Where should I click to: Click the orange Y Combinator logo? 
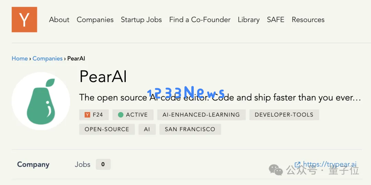click(x=24, y=19)
